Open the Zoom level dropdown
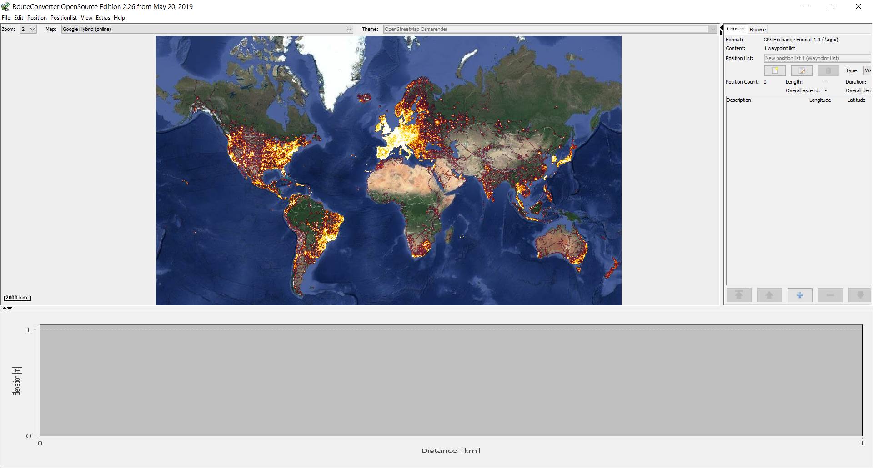This screenshot has width=873, height=468. [28, 29]
